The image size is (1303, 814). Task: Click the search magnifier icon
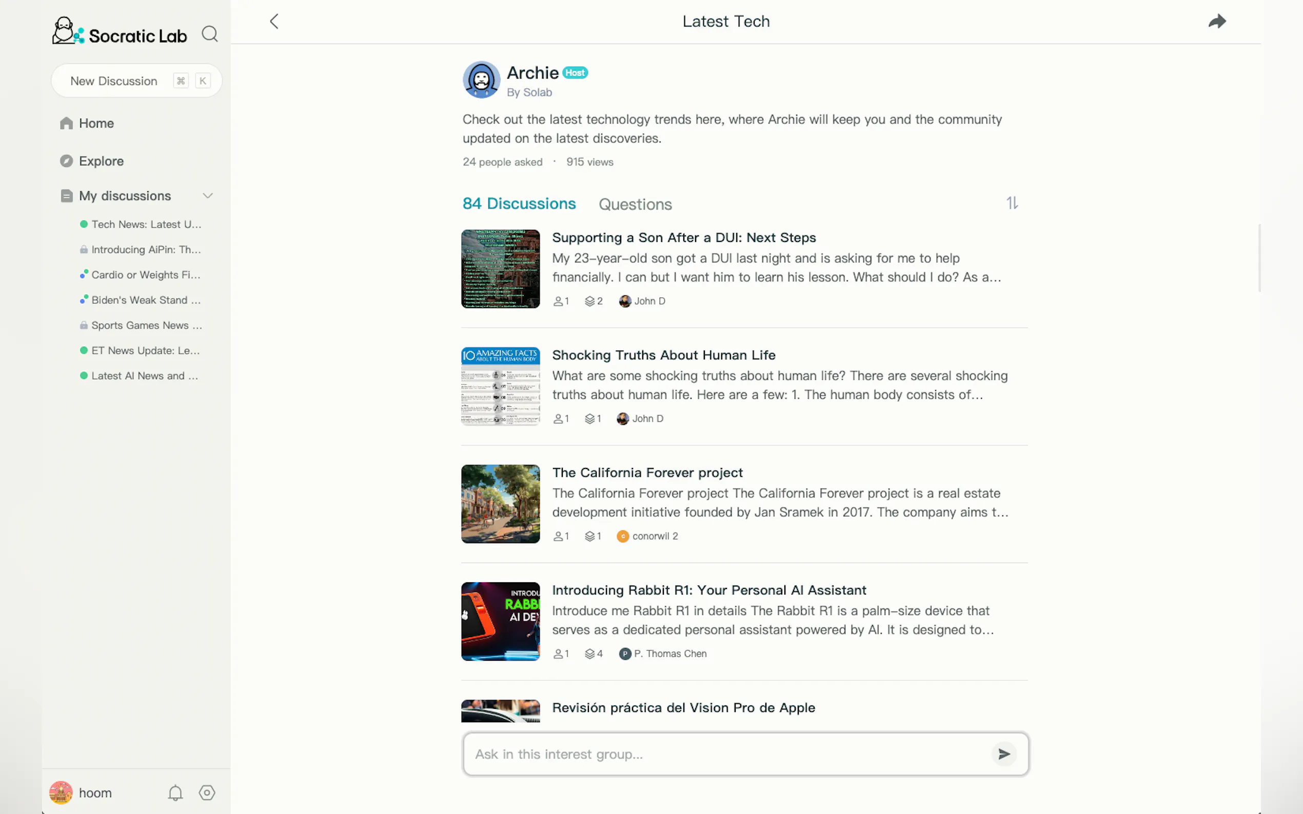coord(209,34)
